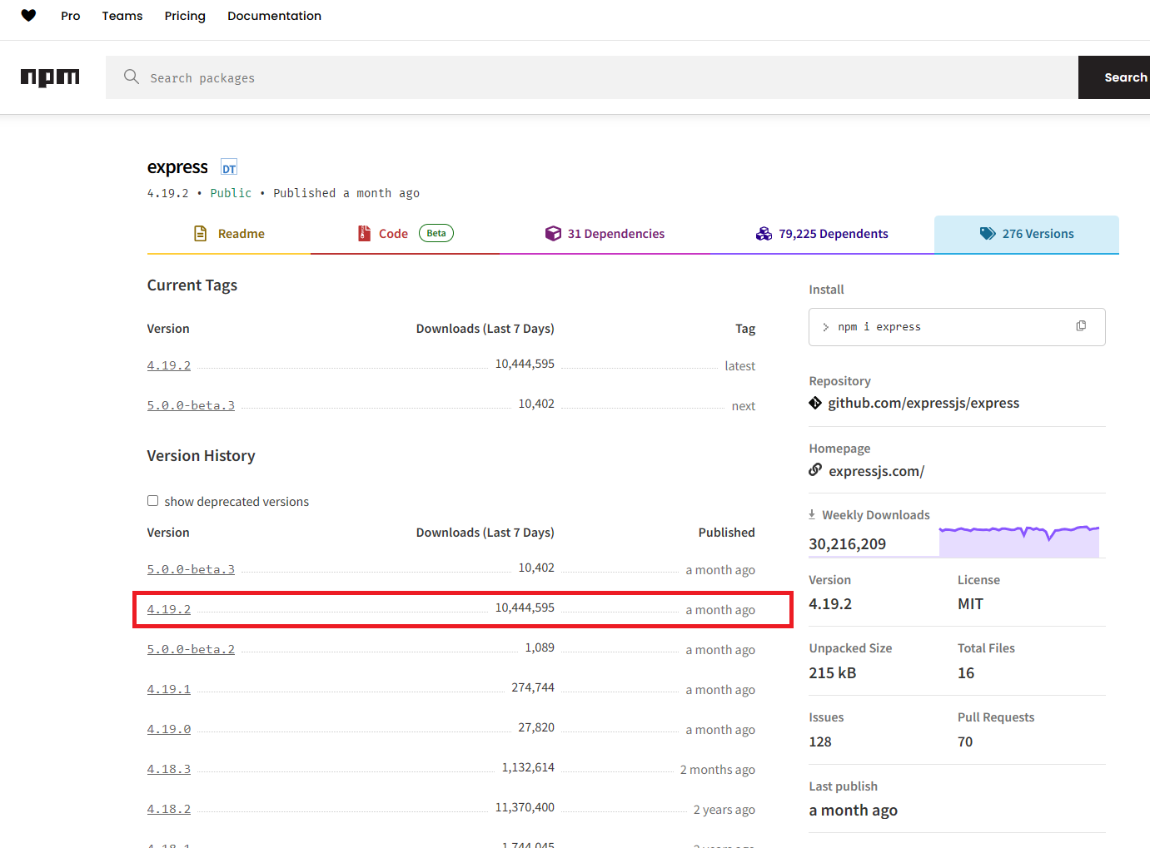Click the Issues count 128

820,741
